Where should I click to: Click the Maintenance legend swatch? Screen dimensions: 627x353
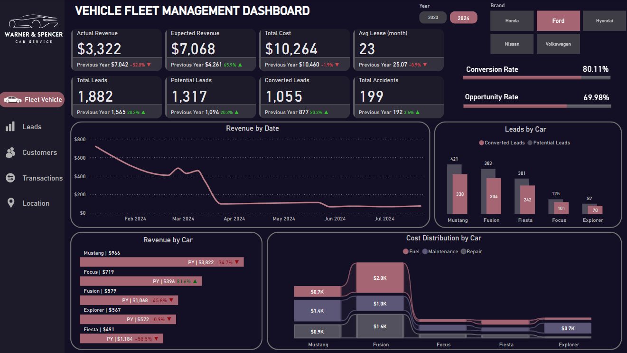tap(425, 251)
